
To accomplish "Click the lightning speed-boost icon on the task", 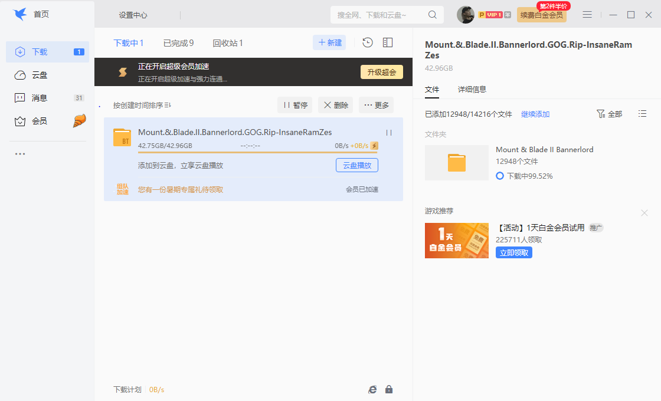I will [x=374, y=146].
